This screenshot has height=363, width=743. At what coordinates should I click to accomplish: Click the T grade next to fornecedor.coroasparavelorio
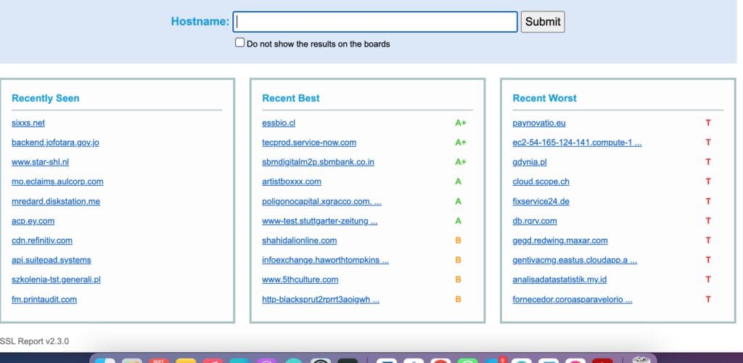pyautogui.click(x=708, y=300)
